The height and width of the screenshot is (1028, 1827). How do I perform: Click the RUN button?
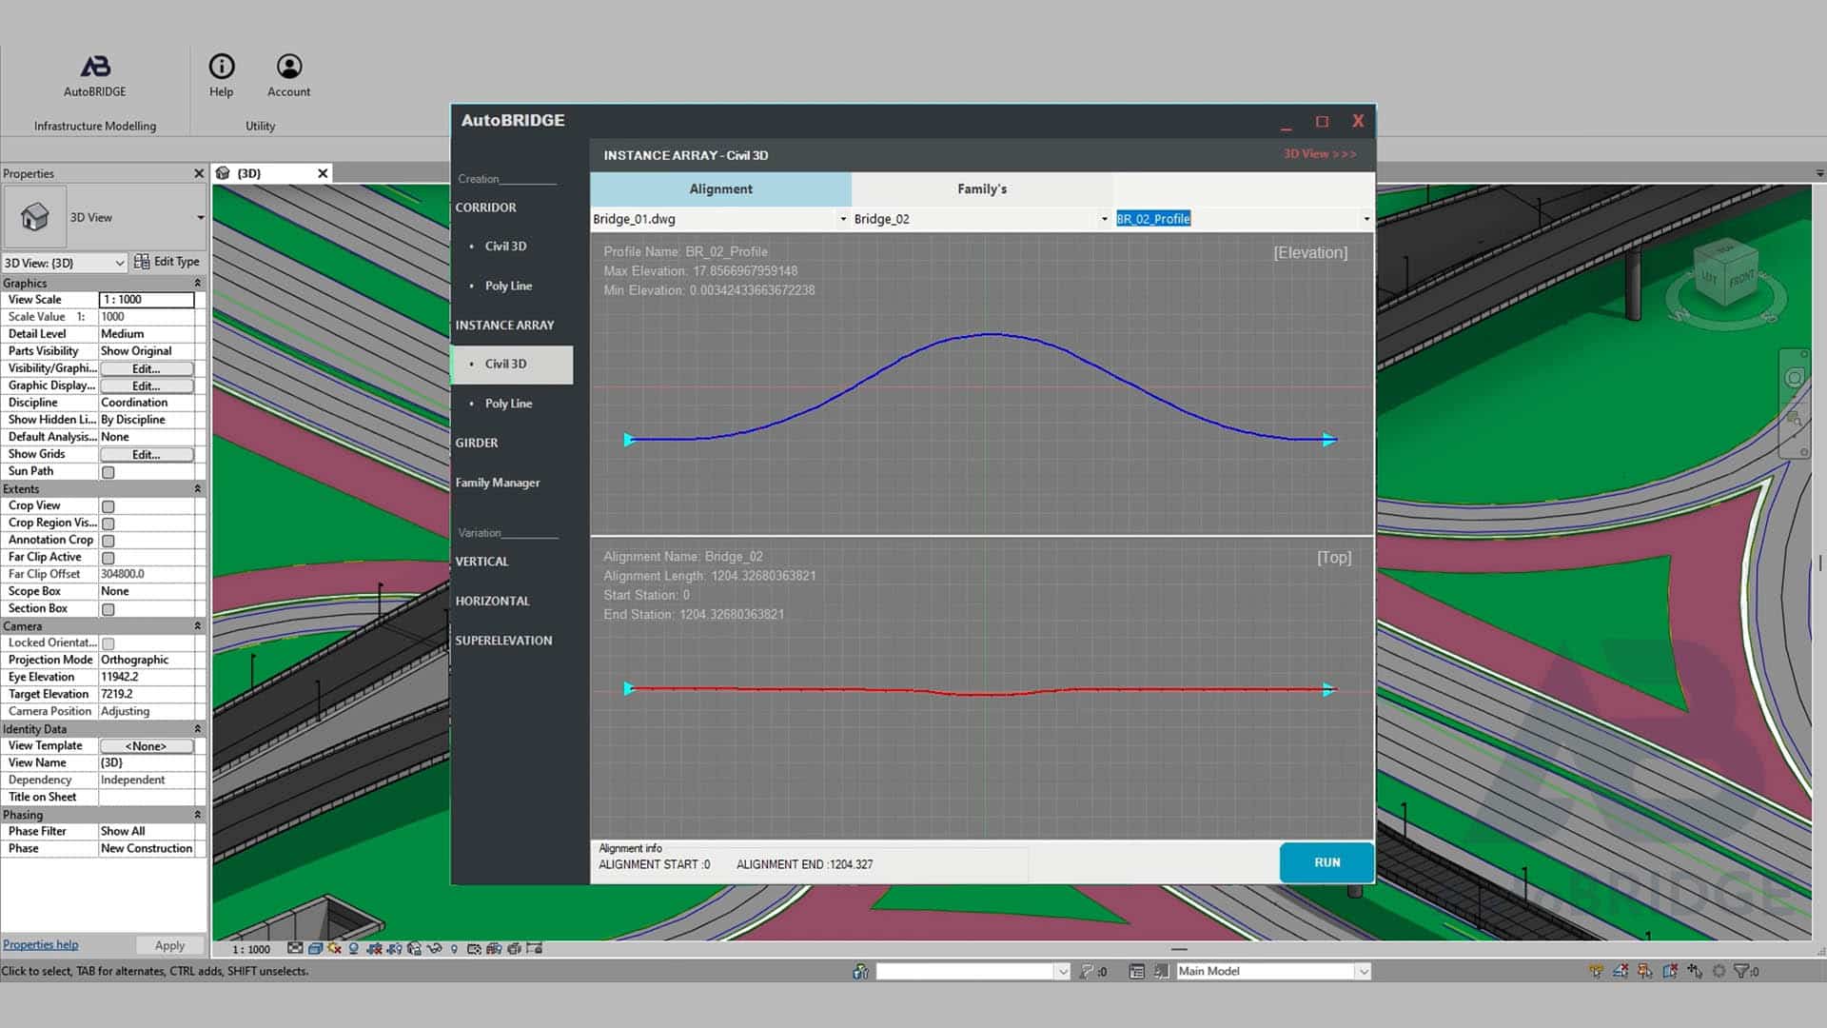[x=1326, y=862]
